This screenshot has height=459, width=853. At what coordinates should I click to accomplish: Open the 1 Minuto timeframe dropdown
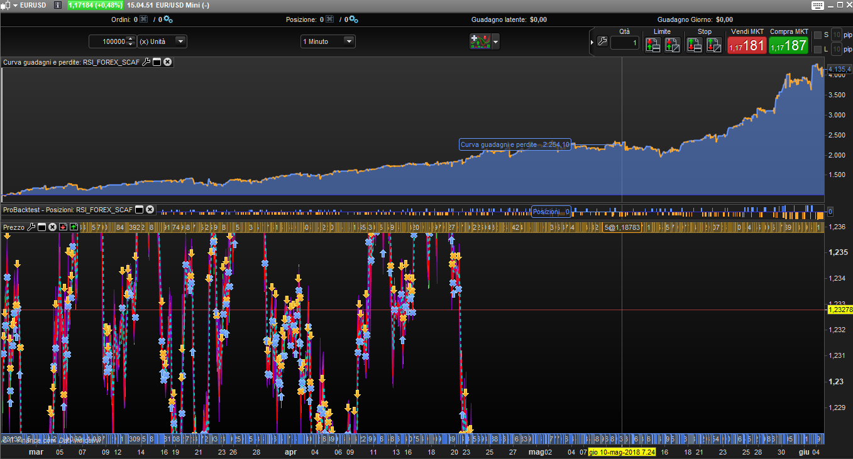tap(348, 41)
